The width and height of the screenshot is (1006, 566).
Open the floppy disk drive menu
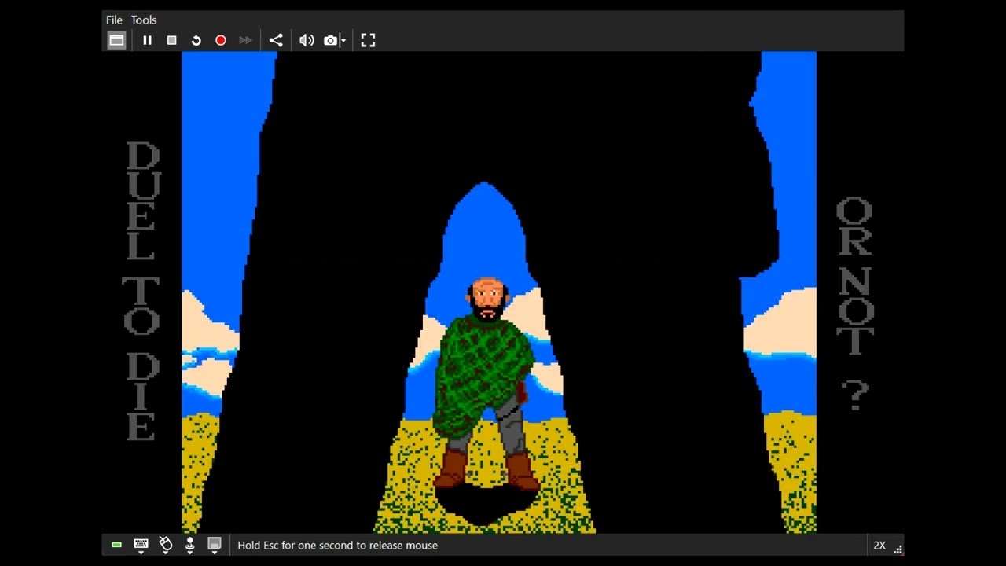[x=214, y=545]
